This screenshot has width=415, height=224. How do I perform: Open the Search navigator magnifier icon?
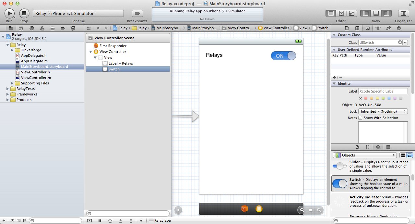point(31,28)
